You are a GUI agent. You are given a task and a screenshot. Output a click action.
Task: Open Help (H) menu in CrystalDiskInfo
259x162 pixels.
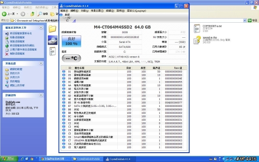tap(121, 11)
